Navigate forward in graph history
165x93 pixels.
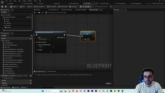(x=43, y=13)
